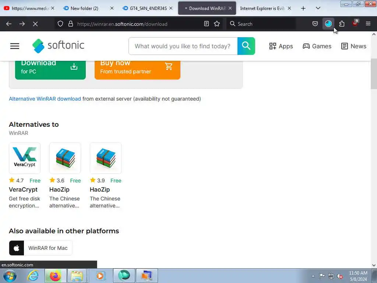The height and width of the screenshot is (283, 377).
Task: Show hidden tray icons arrow
Action: tap(313, 276)
